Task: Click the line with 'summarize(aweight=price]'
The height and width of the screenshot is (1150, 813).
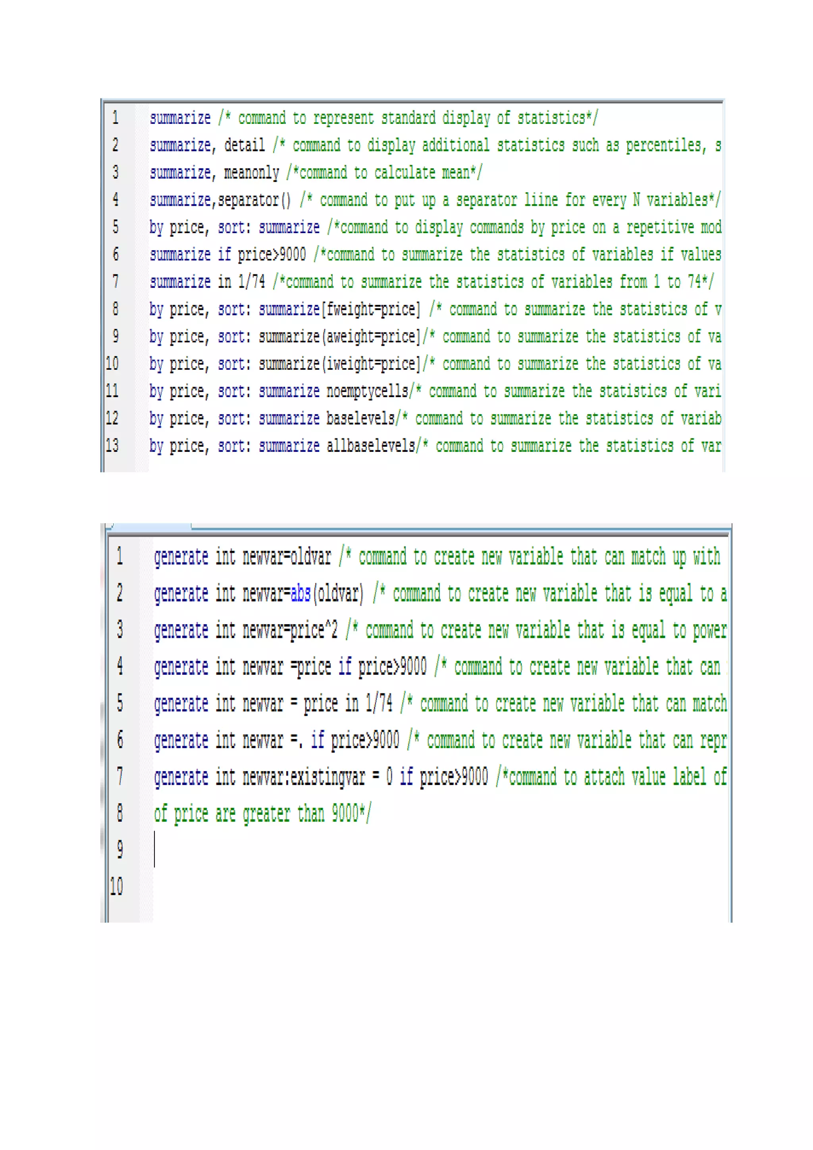Action: 435,337
